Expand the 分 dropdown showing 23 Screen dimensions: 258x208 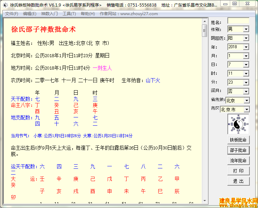[246, 82]
